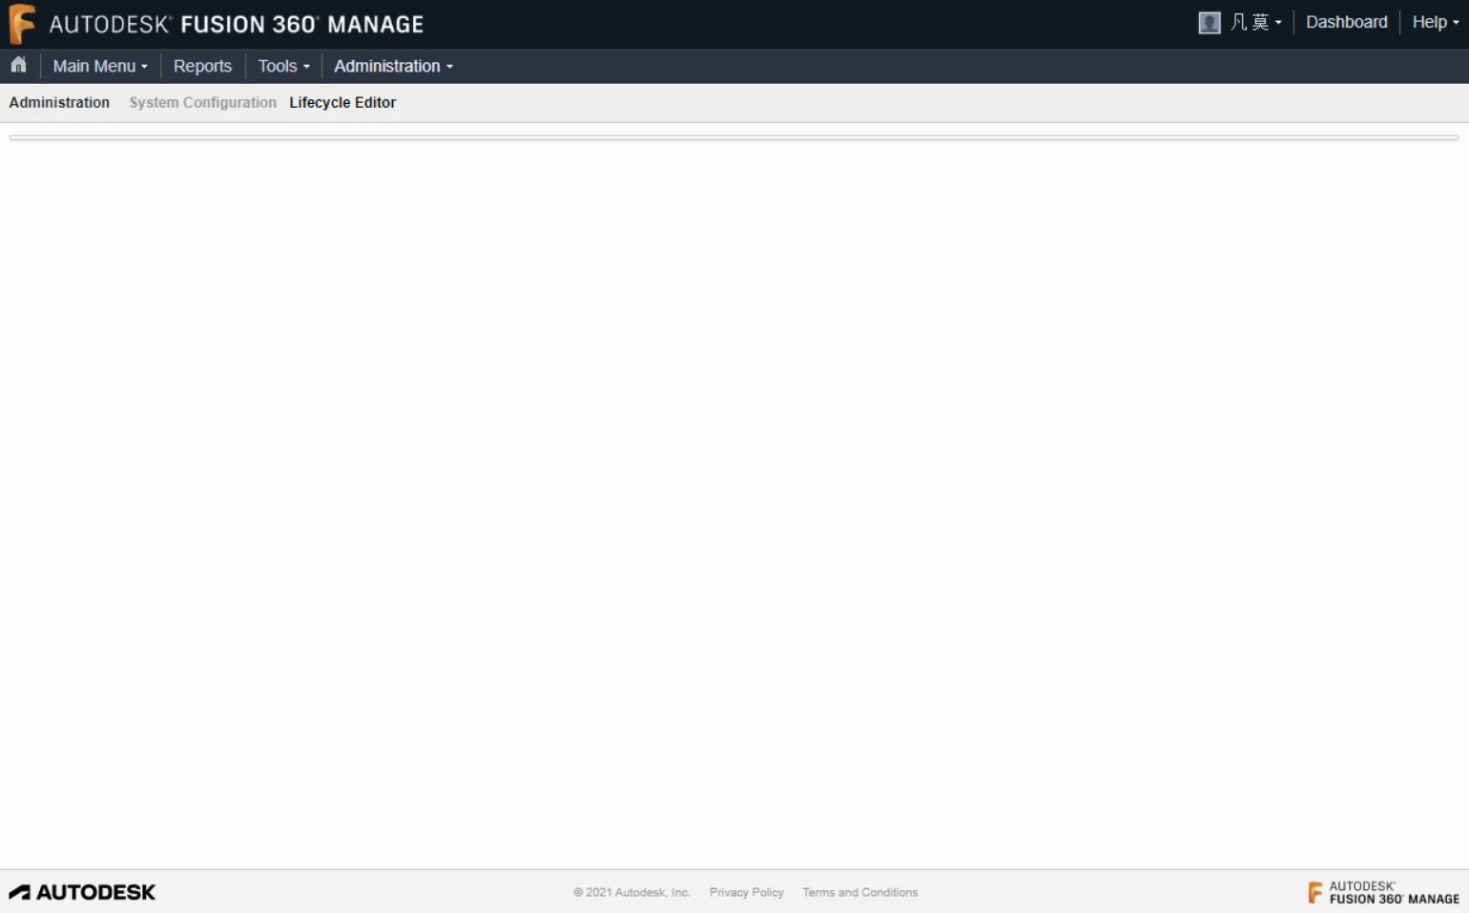The width and height of the screenshot is (1469, 913).
Task: Open the Main Menu dropdown
Action: pos(100,66)
